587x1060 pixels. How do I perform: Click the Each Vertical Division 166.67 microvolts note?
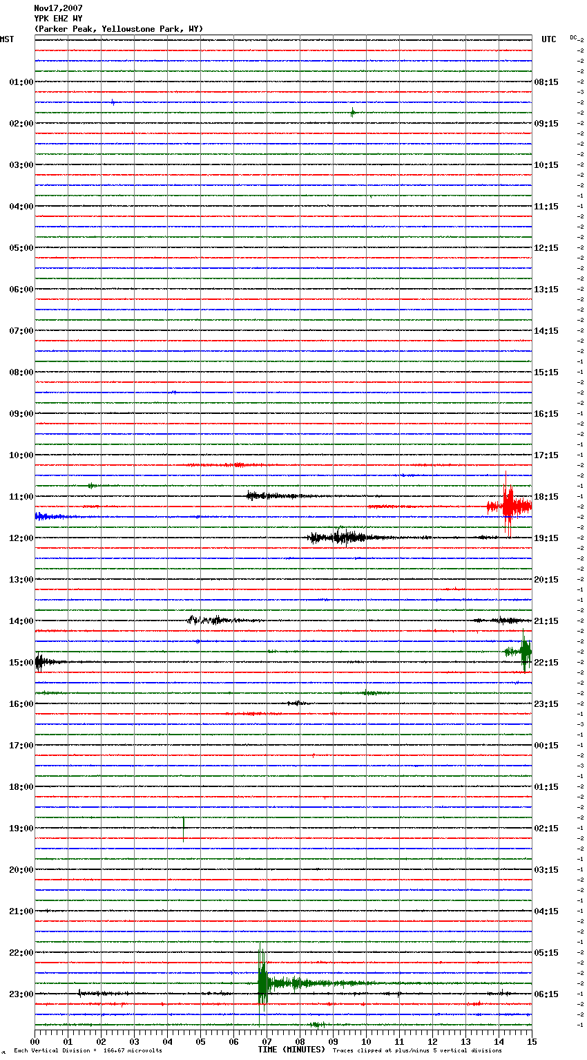pos(88,1051)
